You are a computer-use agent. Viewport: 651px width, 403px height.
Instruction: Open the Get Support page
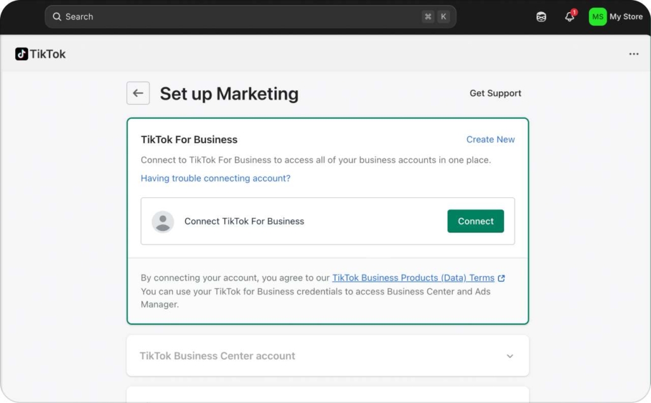coord(495,93)
